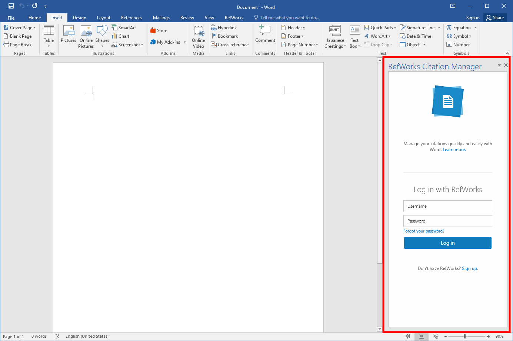Open the Footer dropdown

click(292, 36)
